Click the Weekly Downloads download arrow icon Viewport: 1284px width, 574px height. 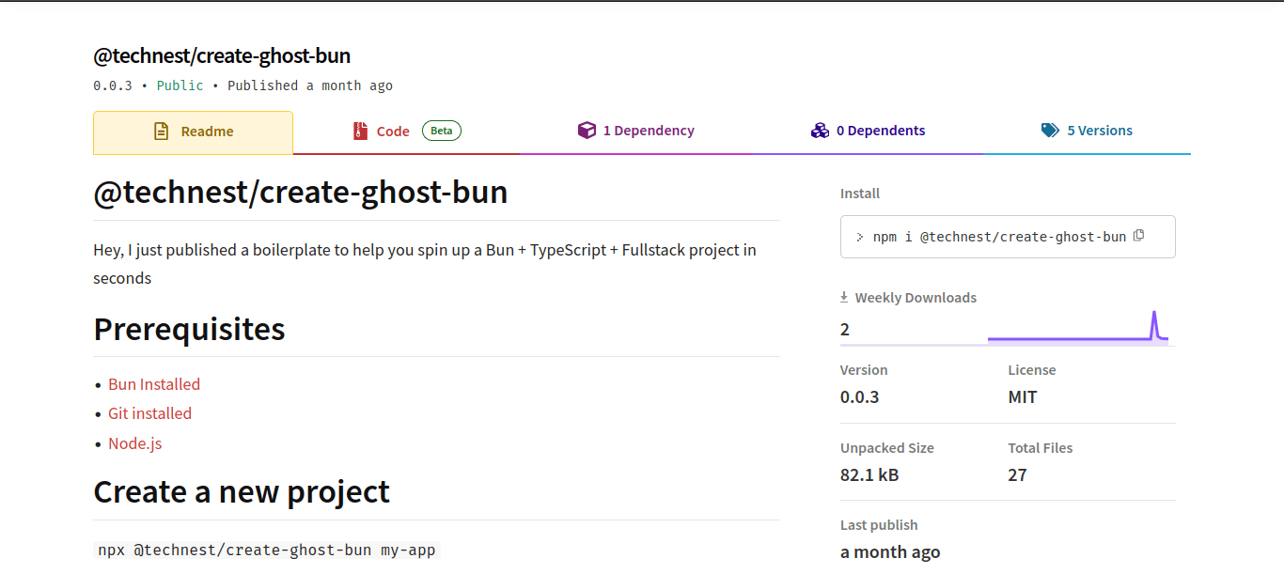coord(843,296)
